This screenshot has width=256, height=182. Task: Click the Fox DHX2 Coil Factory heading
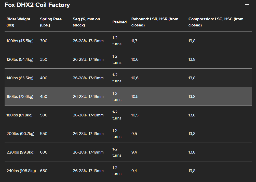37,5
